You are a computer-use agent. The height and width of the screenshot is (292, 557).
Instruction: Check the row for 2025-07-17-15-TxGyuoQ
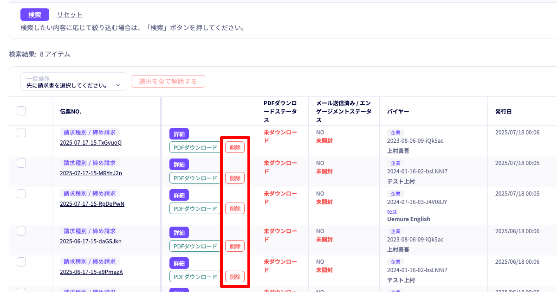21,133
